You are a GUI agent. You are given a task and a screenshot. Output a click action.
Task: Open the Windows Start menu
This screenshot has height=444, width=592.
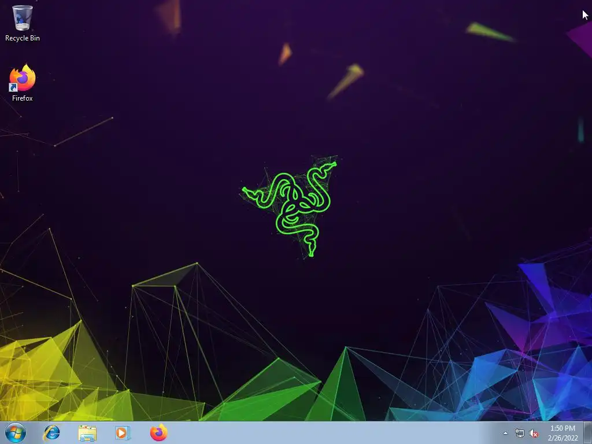pos(16,432)
